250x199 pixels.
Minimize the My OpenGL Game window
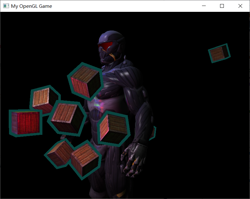point(204,6)
